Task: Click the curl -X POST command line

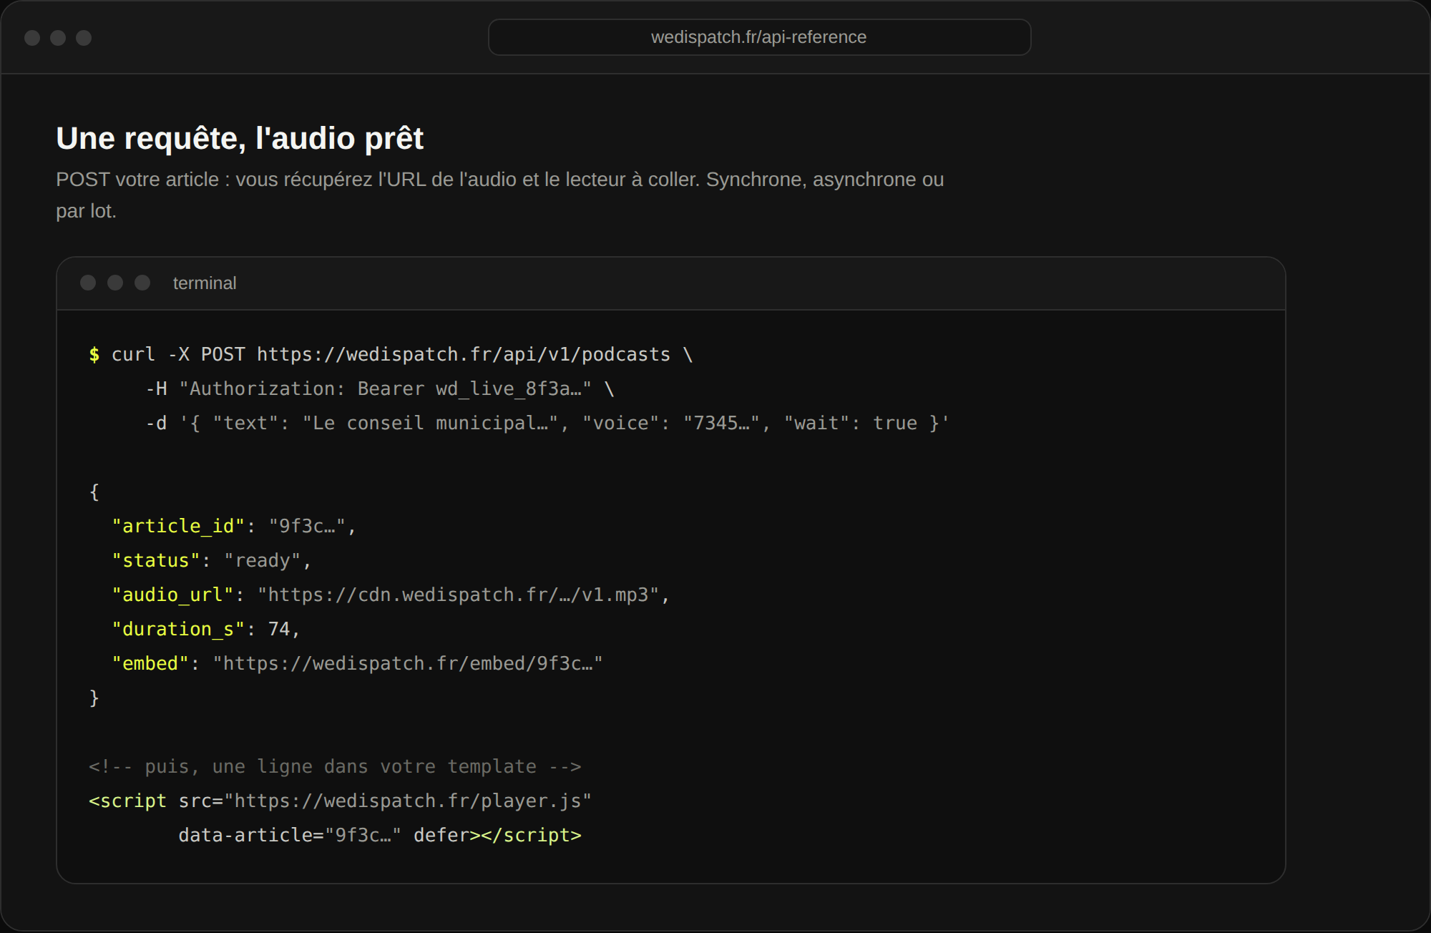Action: pyautogui.click(x=391, y=355)
